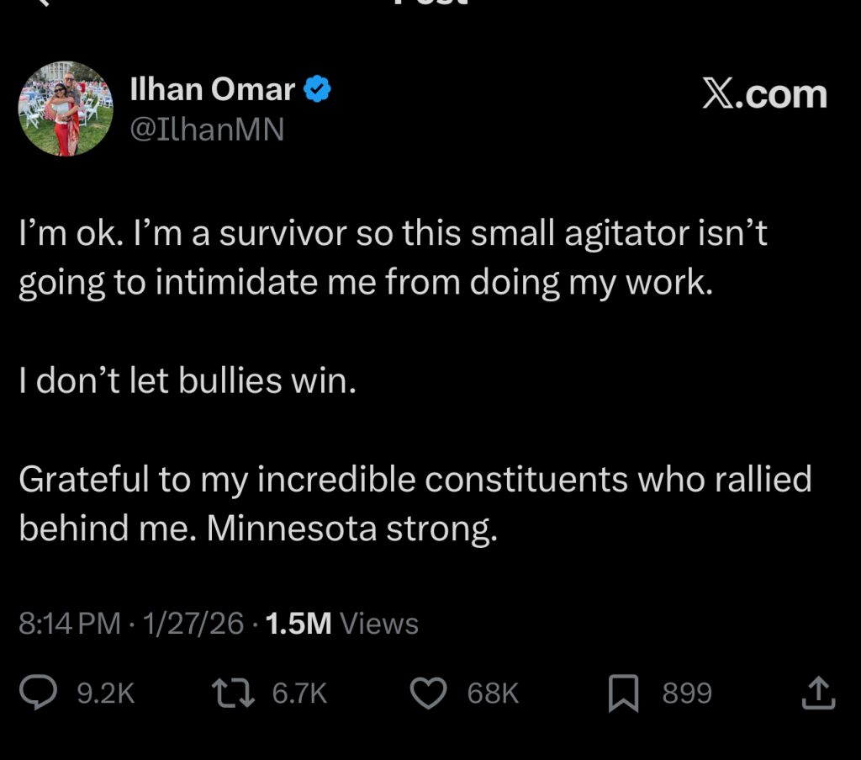View the 1.5M Views analytics
861x760 pixels.
pos(341,624)
